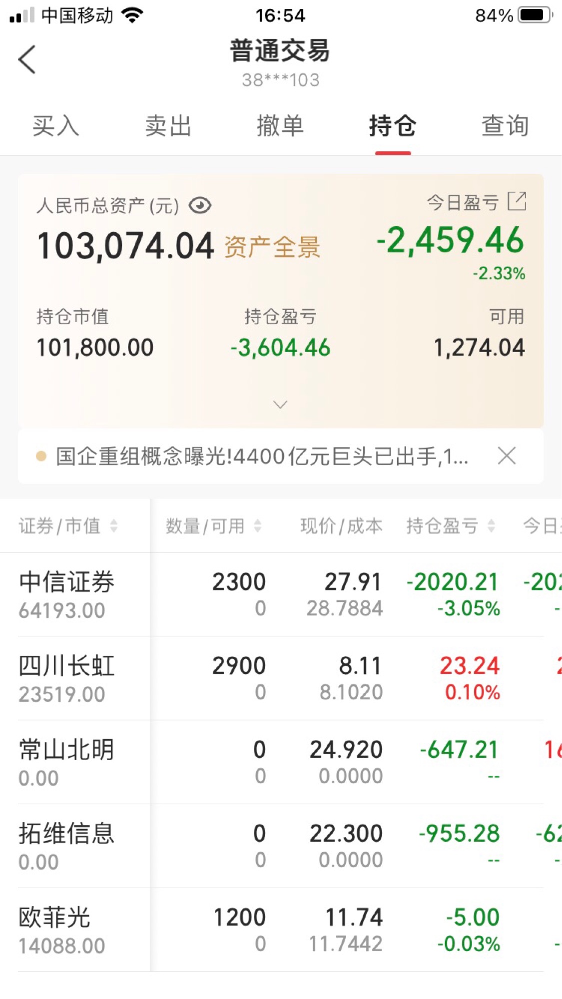Dismiss the news banner with X

[x=507, y=456]
